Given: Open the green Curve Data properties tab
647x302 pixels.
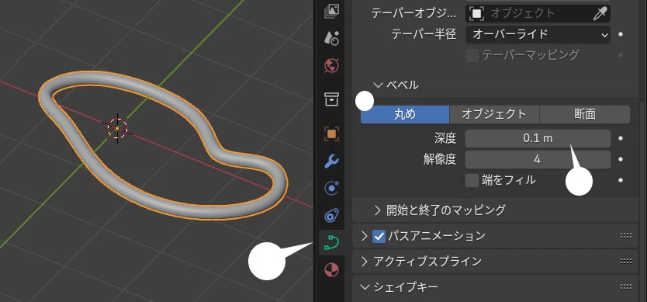Looking at the screenshot, I should [x=331, y=242].
